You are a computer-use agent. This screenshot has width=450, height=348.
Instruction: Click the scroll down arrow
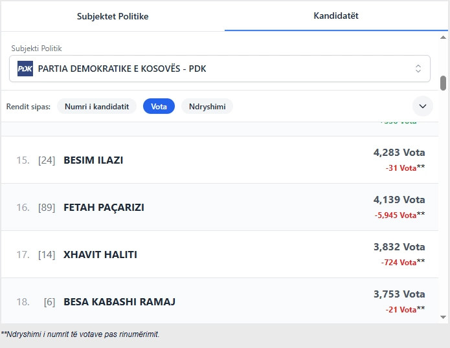(444, 317)
